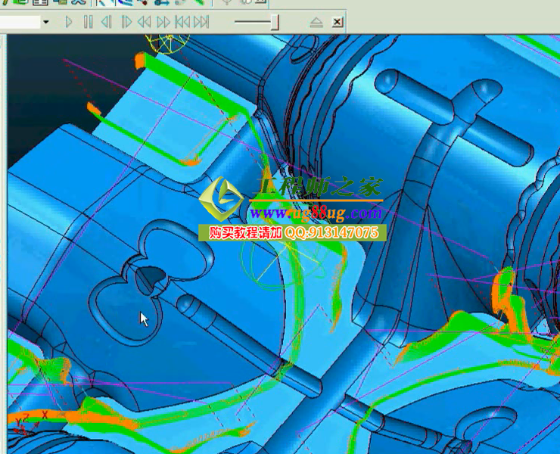Pause the toolpath playback
Viewport: 560px width, 454px height.
tap(88, 22)
